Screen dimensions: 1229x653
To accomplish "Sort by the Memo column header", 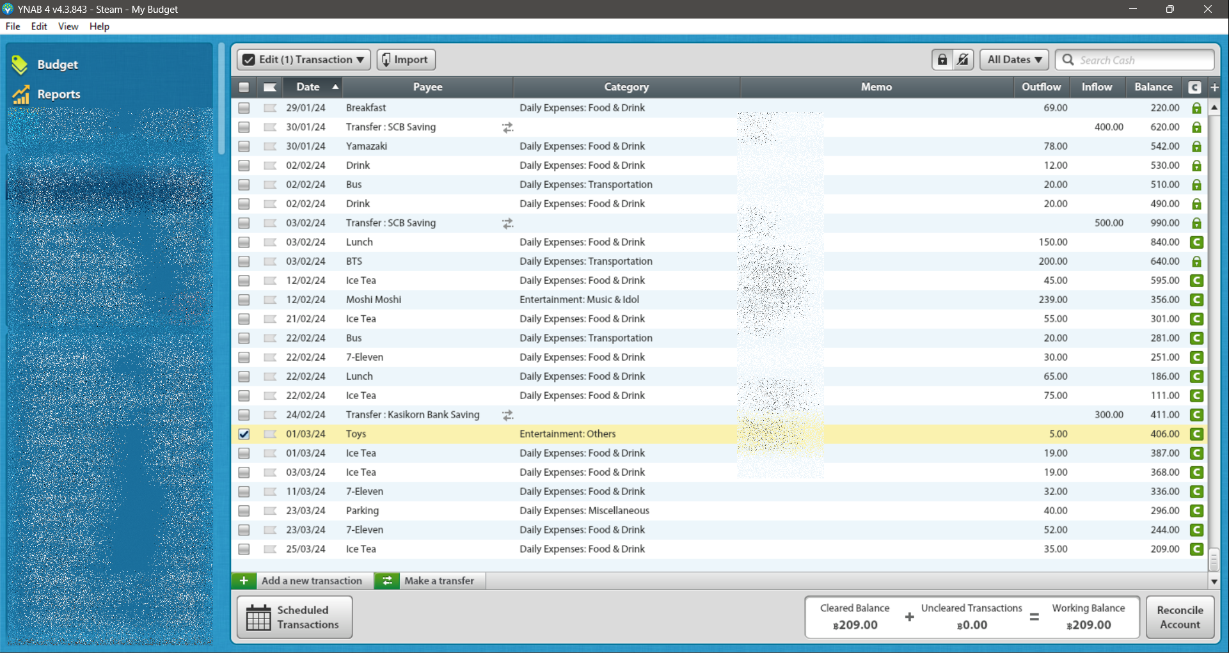I will (x=876, y=88).
